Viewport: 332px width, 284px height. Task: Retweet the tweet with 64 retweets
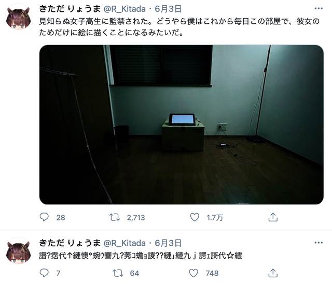pos(118,273)
